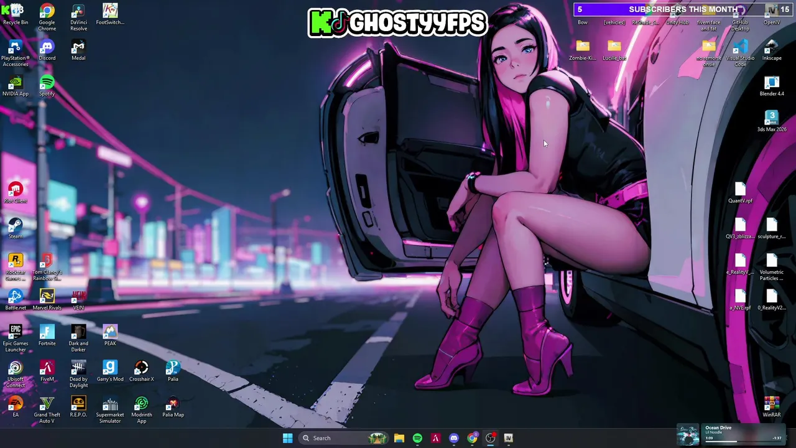796x448 pixels.
Task: Seek within the Ocean Drive progress bar
Action: click(x=743, y=442)
